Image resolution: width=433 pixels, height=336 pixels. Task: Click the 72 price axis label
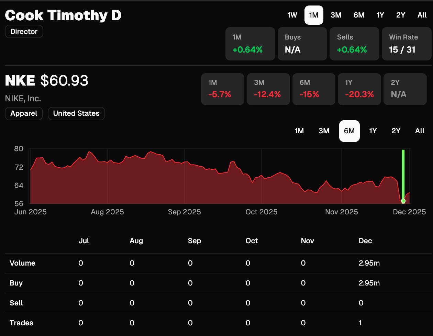pyautogui.click(x=19, y=167)
